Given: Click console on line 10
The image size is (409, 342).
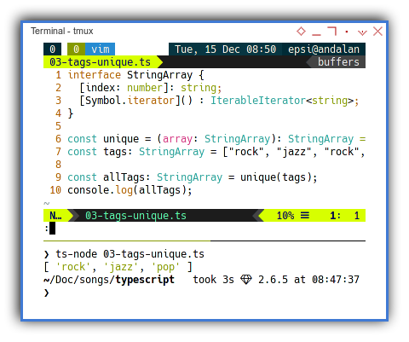Looking at the screenshot, I should pyautogui.click(x=89, y=190).
